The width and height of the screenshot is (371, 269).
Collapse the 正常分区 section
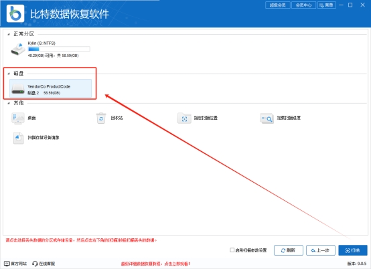pyautogui.click(x=9, y=35)
